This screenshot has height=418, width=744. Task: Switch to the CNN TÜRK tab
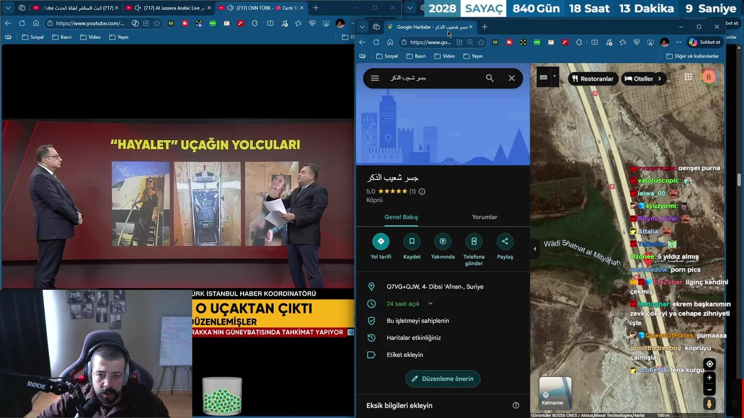[262, 8]
